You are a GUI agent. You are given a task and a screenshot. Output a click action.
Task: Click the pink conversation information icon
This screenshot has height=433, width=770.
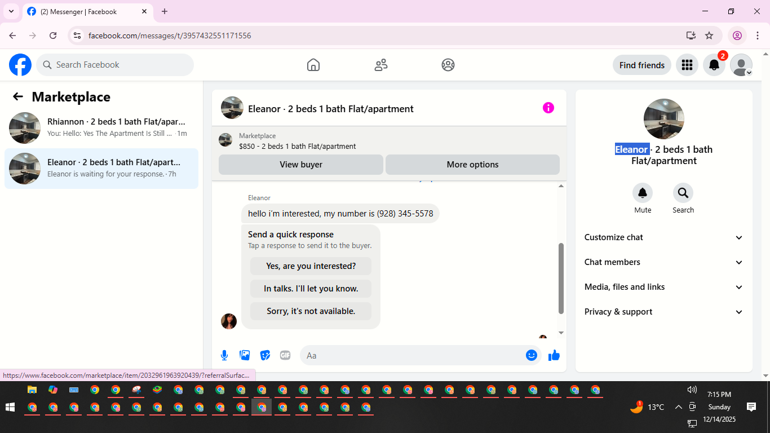548,108
